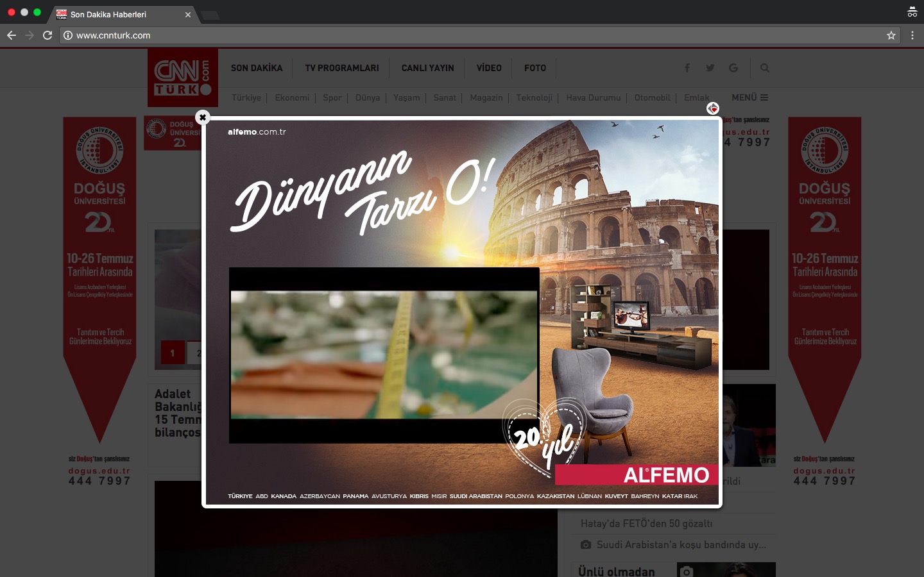Screen dimensions: 924x577
Task: Click the browser forward arrow
Action: 30,35
